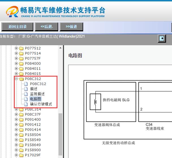Collapse the P08C312 folder
Viewport: 172px width, 158px height.
tap(16, 79)
